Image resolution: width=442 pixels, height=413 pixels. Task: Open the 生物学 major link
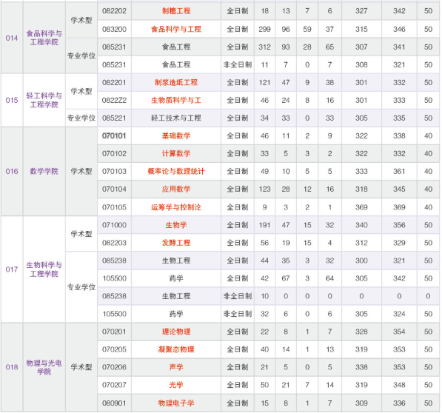pos(176,225)
